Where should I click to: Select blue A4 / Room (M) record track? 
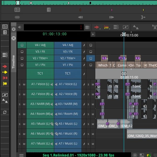(68, 114)
